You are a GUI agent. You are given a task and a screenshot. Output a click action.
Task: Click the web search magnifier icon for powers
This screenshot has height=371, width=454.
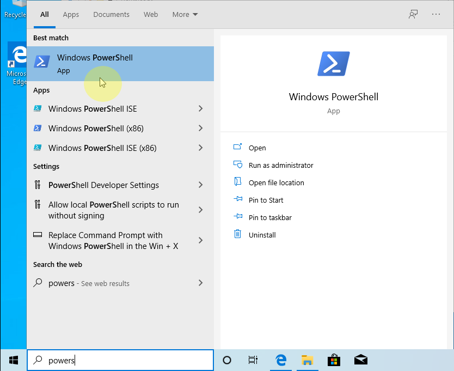tap(38, 283)
